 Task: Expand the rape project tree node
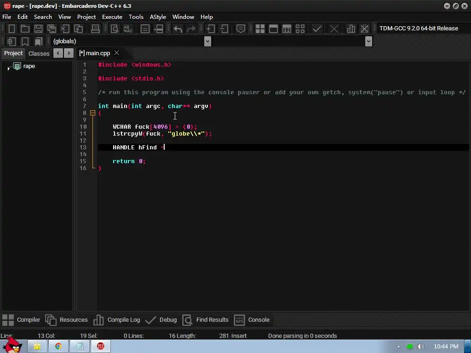pyautogui.click(x=8, y=68)
